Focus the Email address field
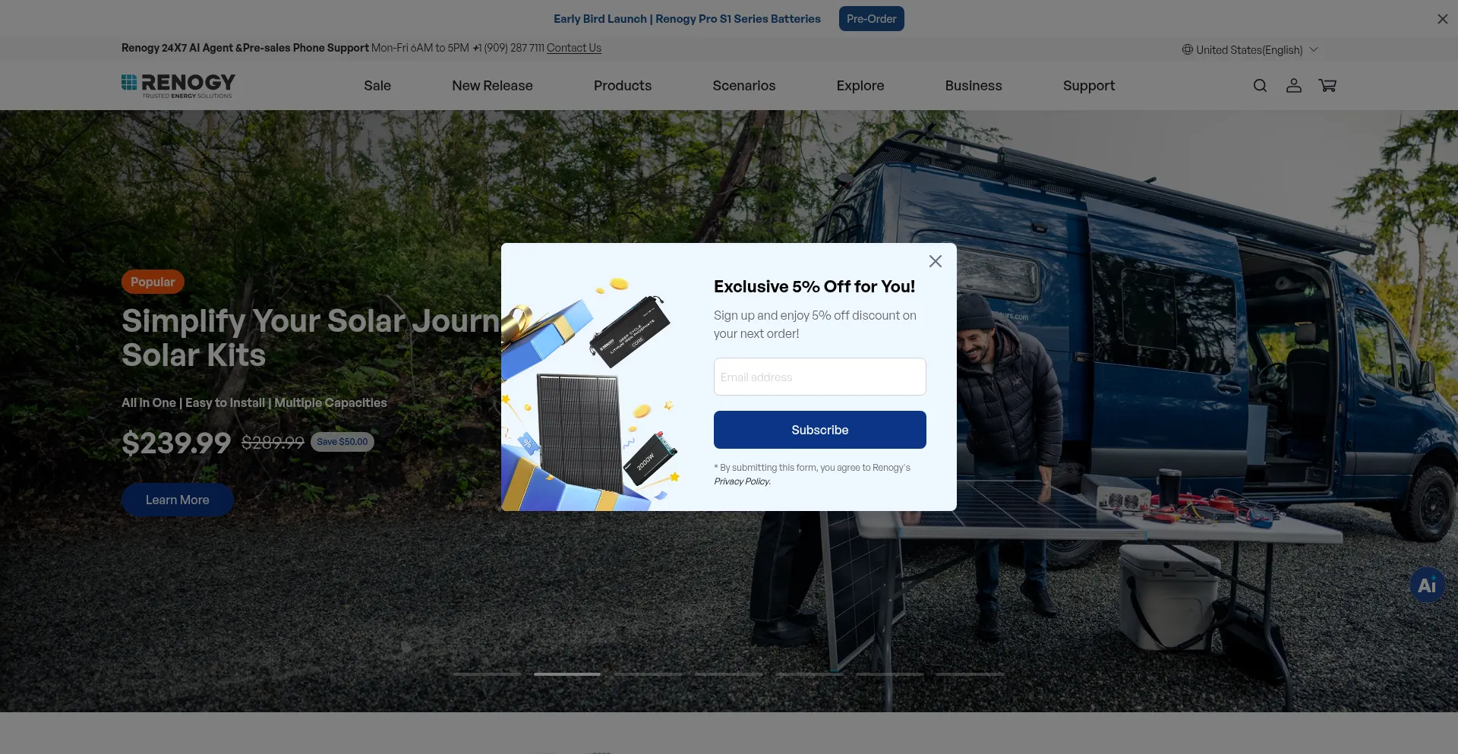Viewport: 1458px width, 754px height. tap(820, 377)
